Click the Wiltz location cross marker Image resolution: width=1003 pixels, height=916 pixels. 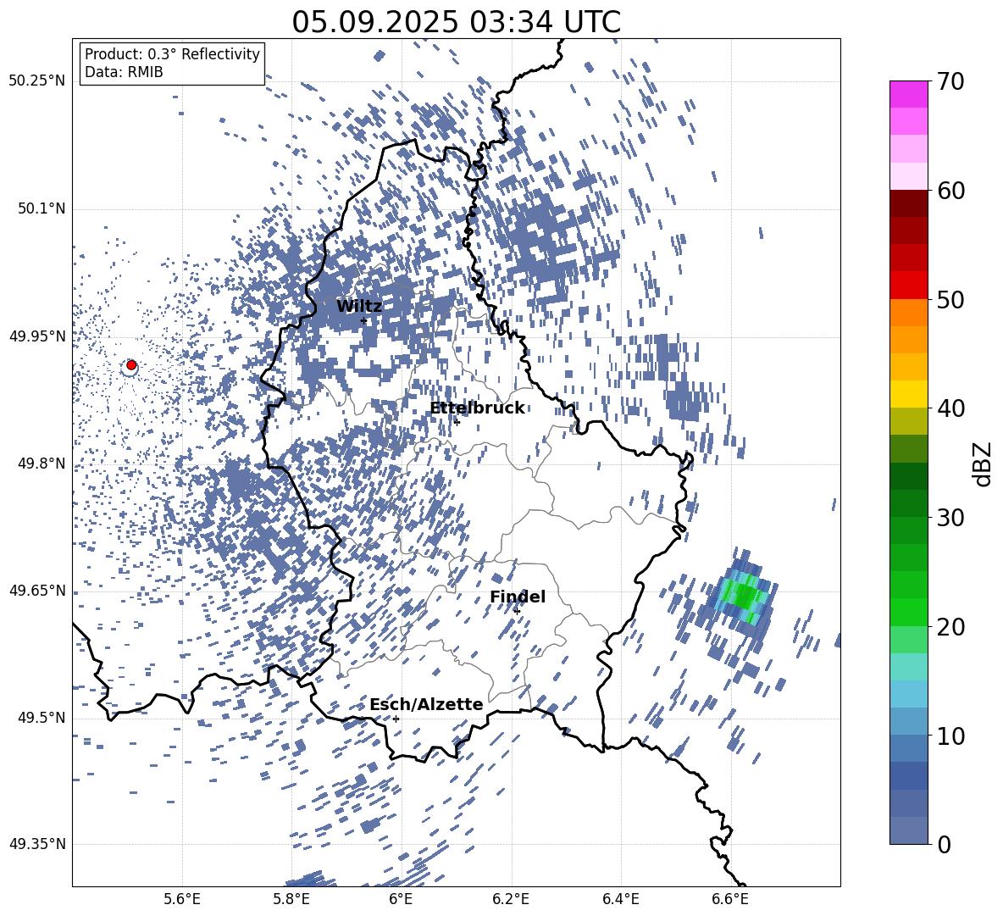point(363,320)
